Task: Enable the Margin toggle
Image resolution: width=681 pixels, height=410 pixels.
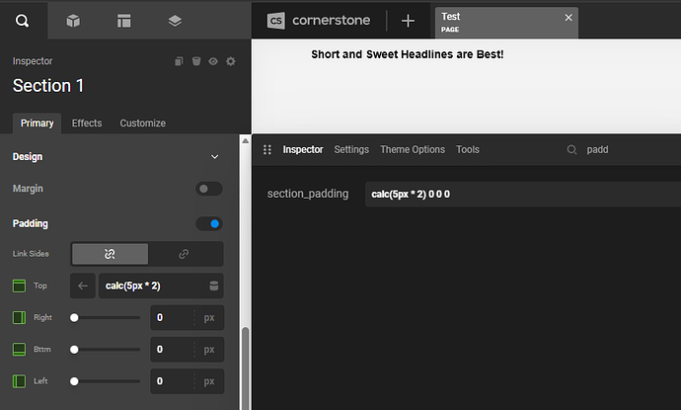Action: click(209, 189)
